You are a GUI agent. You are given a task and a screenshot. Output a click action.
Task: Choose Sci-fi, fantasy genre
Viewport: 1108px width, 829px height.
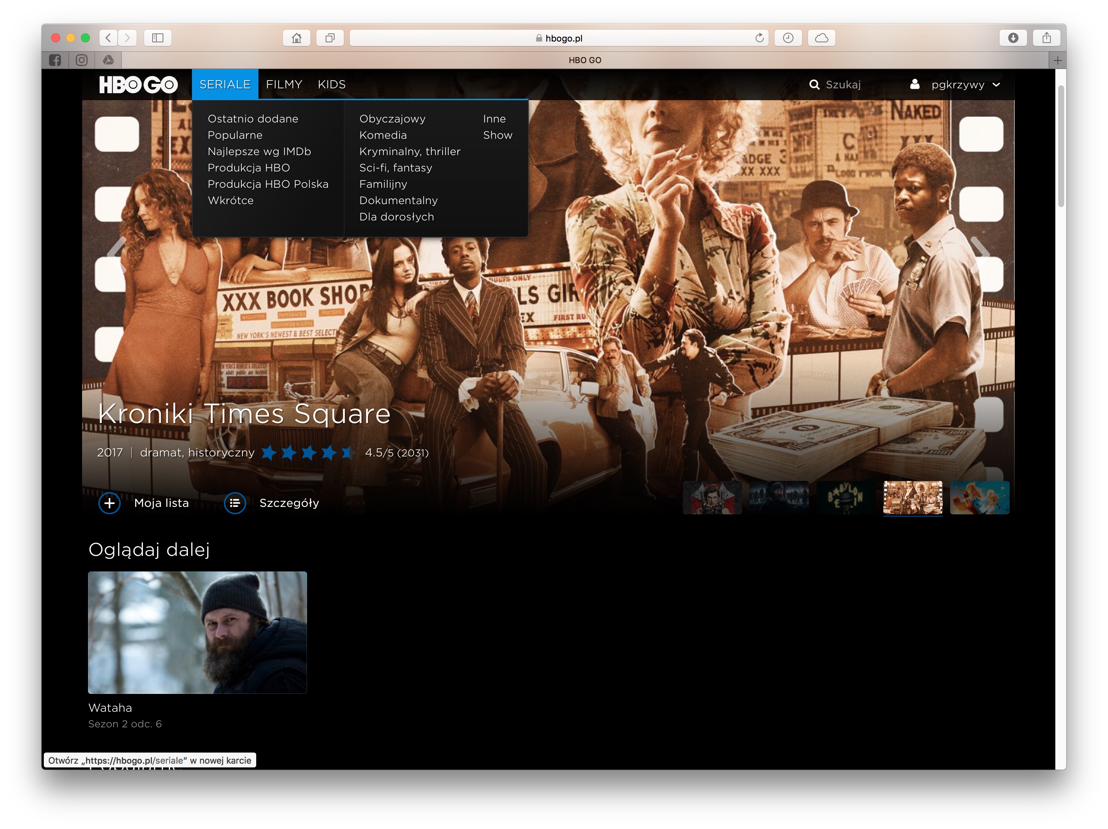(x=396, y=168)
